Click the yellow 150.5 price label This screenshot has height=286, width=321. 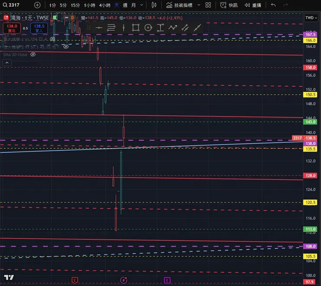[x=310, y=95]
